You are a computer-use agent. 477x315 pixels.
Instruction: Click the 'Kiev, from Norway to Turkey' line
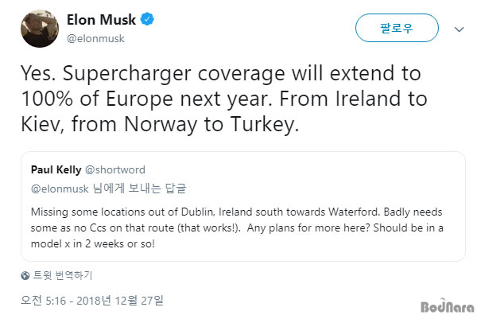(x=160, y=124)
